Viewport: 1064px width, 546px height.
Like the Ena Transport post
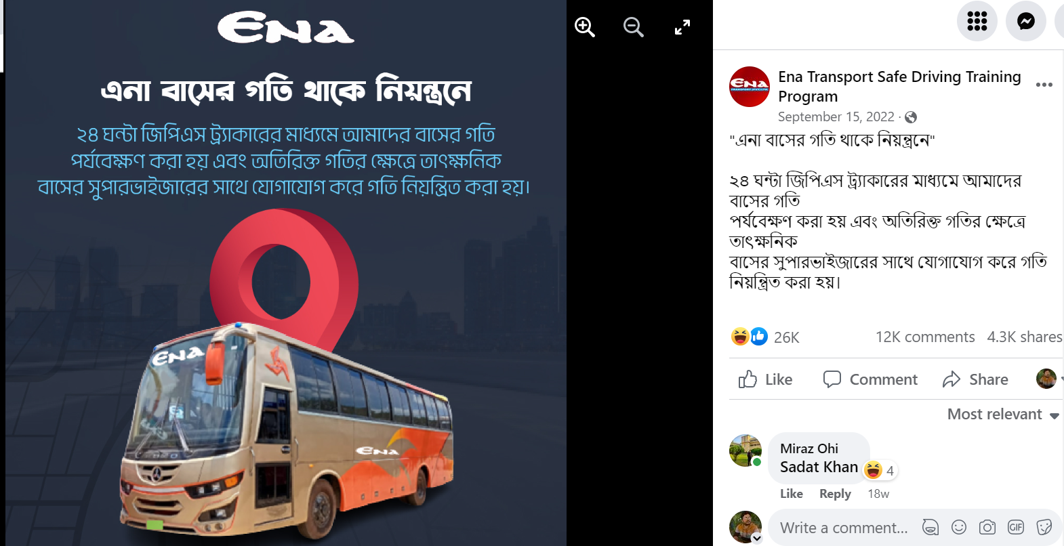point(765,379)
